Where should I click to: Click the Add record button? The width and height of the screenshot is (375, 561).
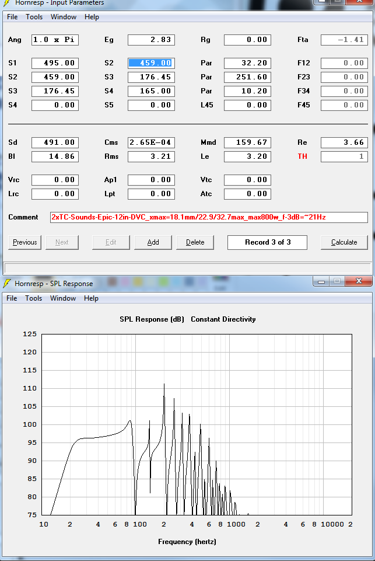(x=153, y=242)
